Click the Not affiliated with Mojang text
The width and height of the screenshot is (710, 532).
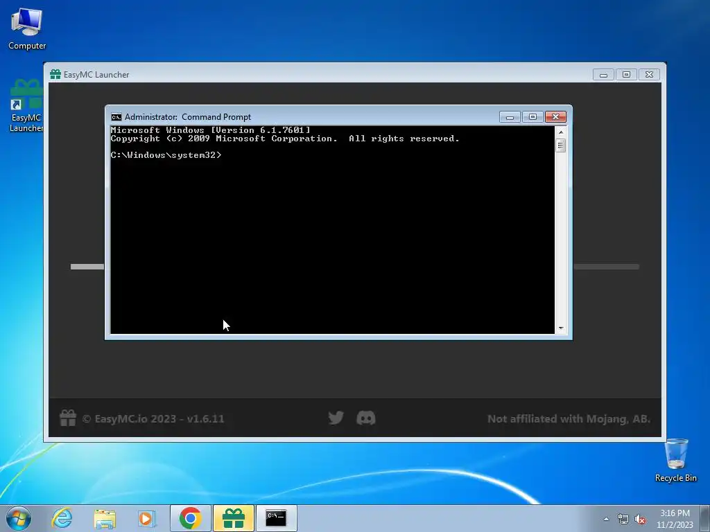569,419
